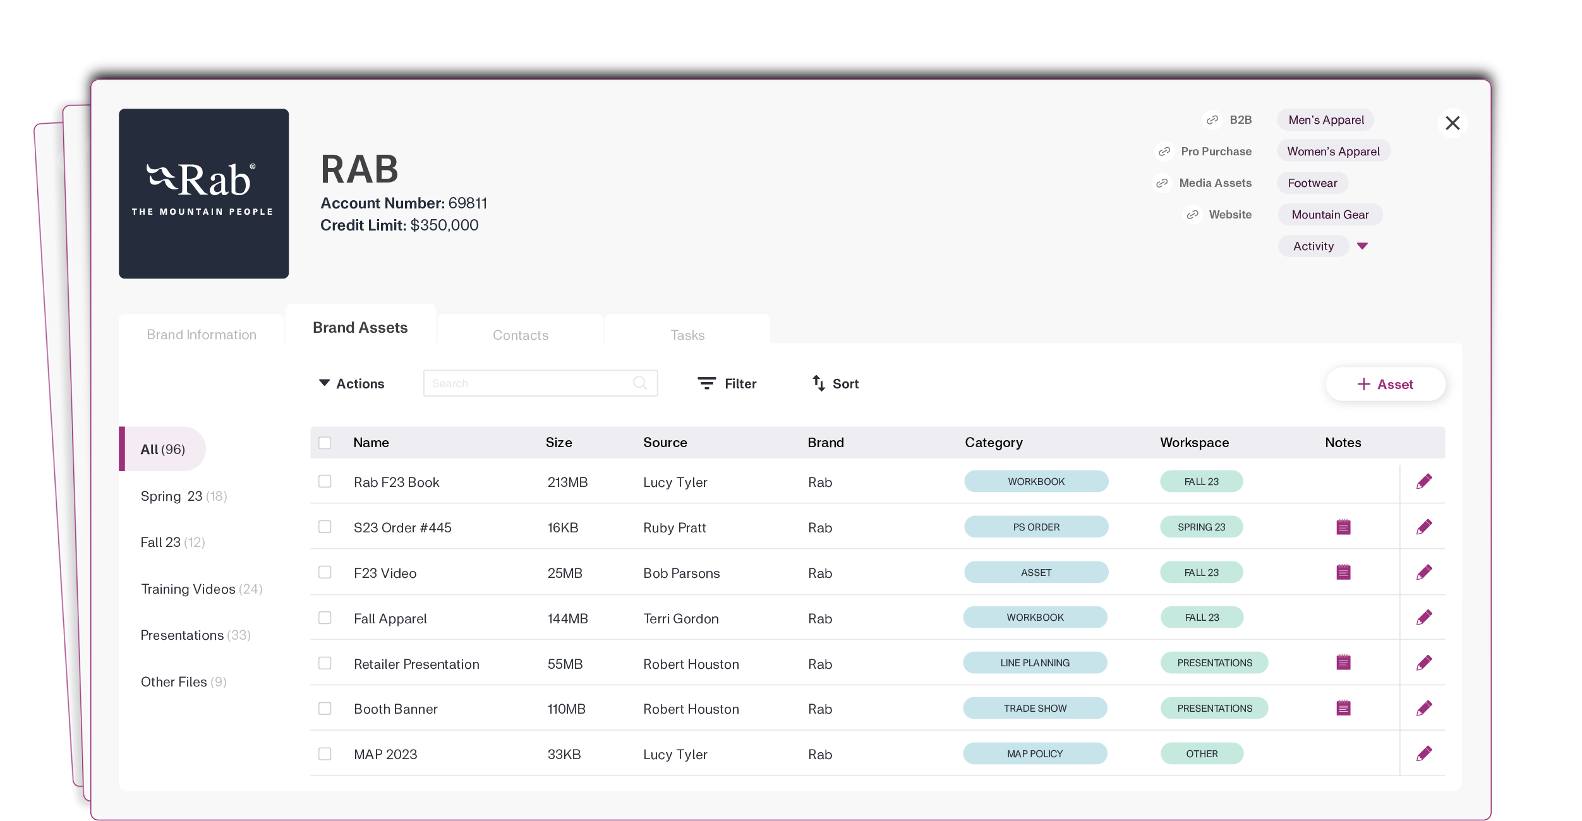1582x821 pixels.
Task: Check Retailer Presentation checkbox
Action: (325, 663)
